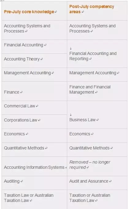
Task: Click the 'Taxation or Australian Taxation Law' cell
Action: (97, 199)
